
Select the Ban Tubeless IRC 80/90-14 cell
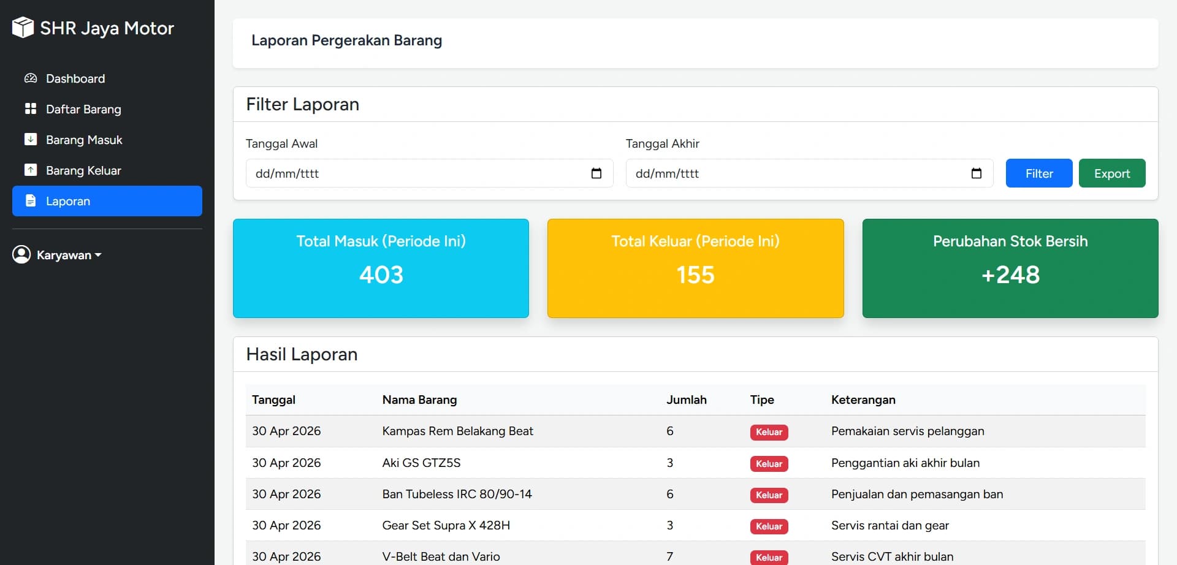tap(457, 494)
